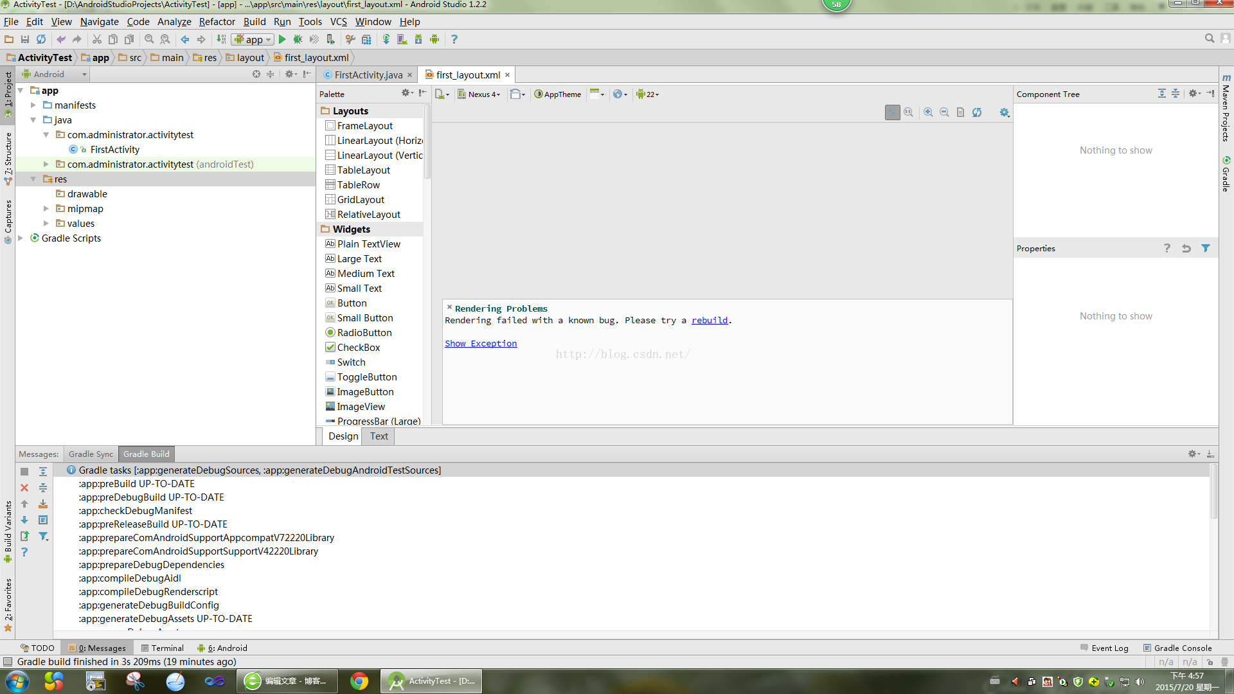Switch to the Gradle Sync tab

coord(91,454)
